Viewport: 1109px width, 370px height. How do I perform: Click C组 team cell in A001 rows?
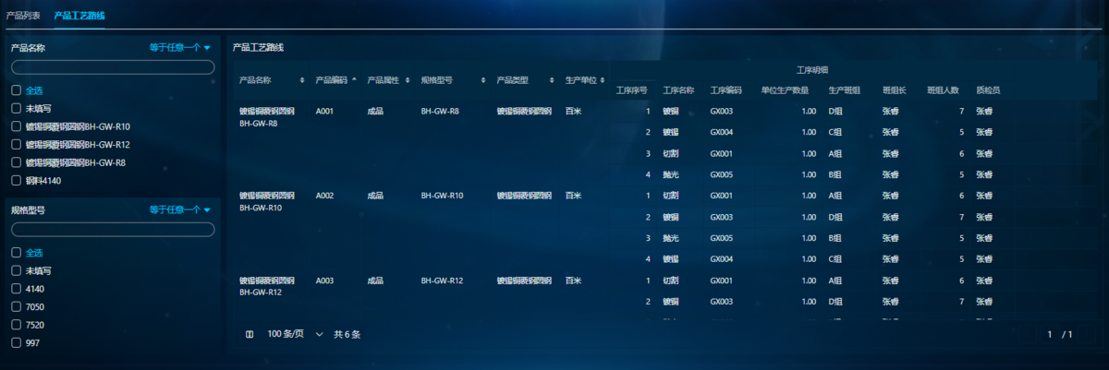pyautogui.click(x=836, y=132)
